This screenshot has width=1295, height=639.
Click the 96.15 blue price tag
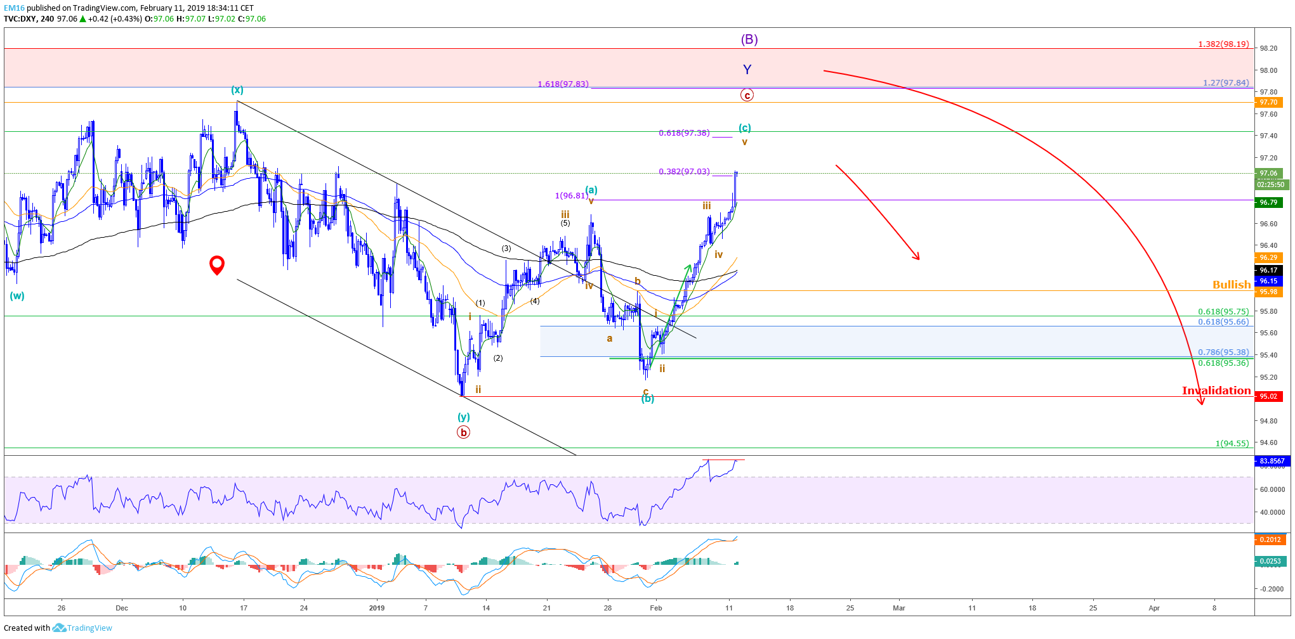[x=1268, y=281]
